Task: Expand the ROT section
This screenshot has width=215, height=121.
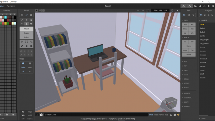Action: [185, 62]
